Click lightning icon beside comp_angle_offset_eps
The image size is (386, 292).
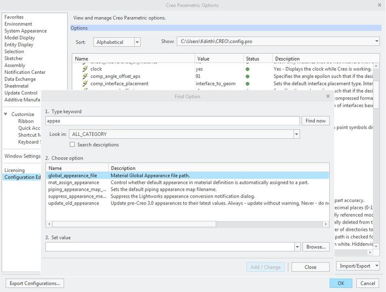[x=85, y=76]
